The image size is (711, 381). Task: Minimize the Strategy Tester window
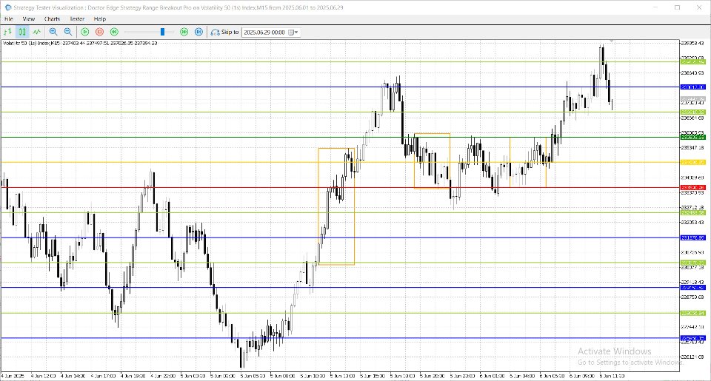coord(655,7)
